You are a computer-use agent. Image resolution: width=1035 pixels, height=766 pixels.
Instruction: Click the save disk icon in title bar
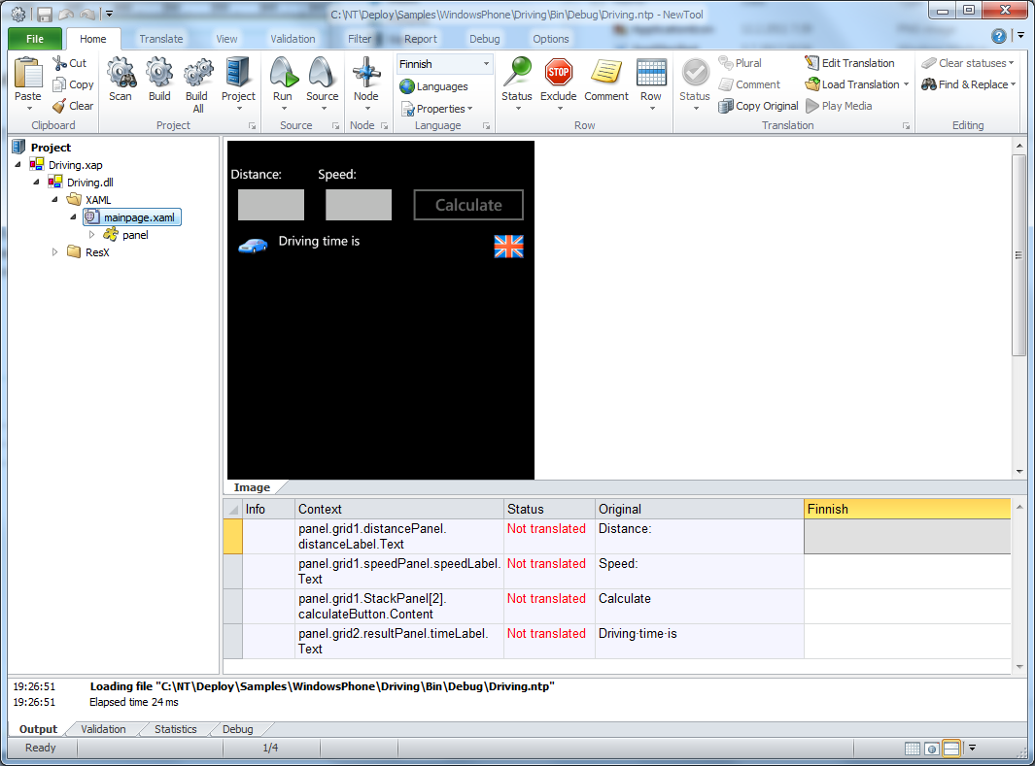(45, 14)
